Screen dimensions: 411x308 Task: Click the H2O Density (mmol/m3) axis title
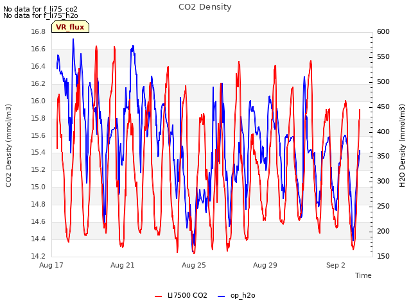(402, 146)
